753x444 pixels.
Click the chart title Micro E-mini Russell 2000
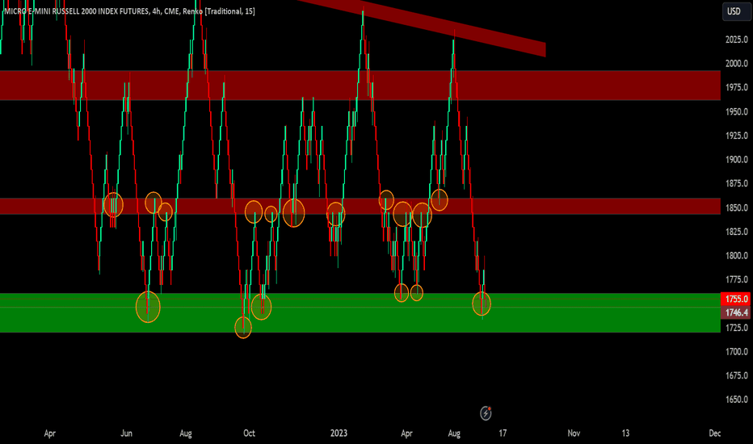tap(129, 11)
